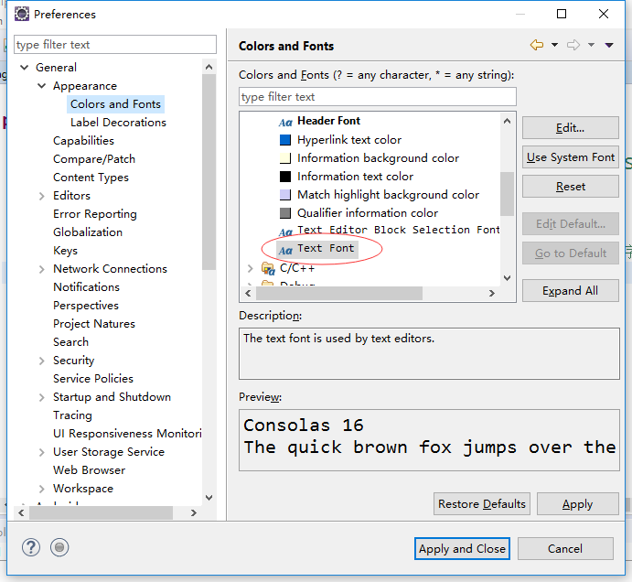Click the Use System Font button
This screenshot has height=582, width=632.
tap(570, 157)
